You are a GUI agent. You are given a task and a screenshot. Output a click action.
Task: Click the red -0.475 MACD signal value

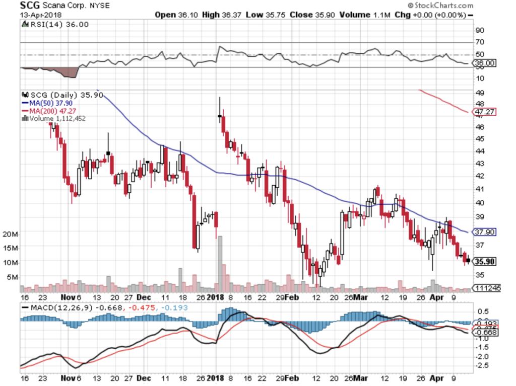(142, 308)
